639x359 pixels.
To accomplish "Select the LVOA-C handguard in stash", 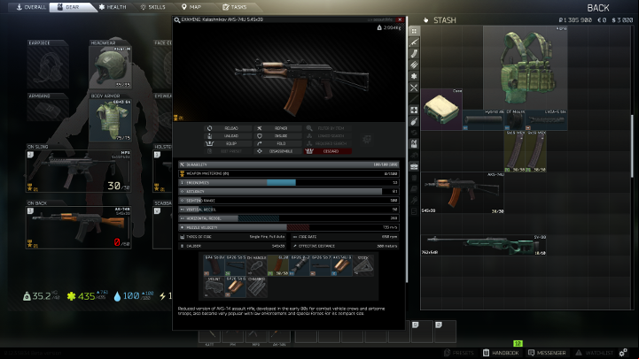I will click(x=547, y=120).
